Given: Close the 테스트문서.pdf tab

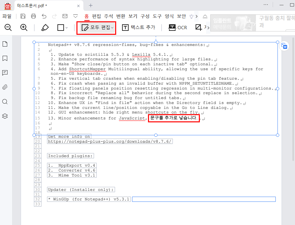Looking at the screenshot, I should click(78, 6).
